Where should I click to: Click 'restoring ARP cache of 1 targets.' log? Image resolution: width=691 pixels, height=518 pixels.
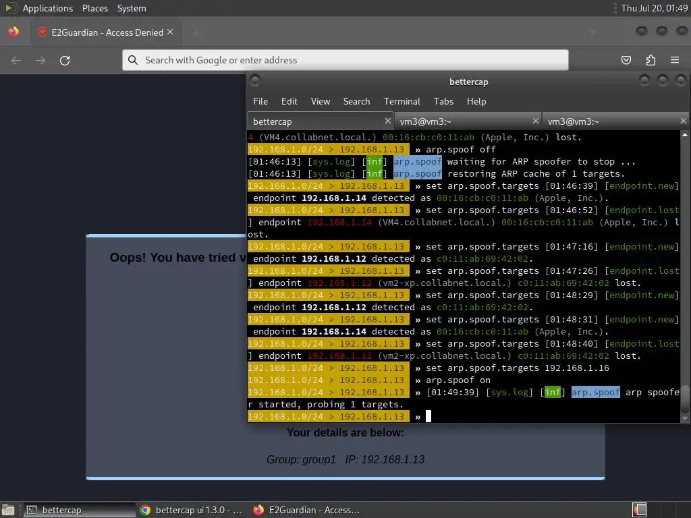536,173
